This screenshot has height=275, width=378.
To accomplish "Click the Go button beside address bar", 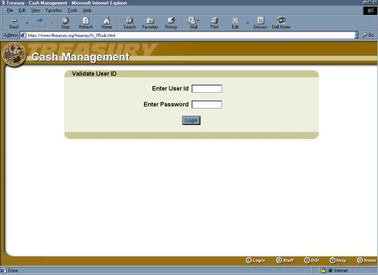I will 368,36.
